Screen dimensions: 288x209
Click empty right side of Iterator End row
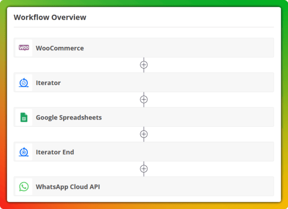216,152
